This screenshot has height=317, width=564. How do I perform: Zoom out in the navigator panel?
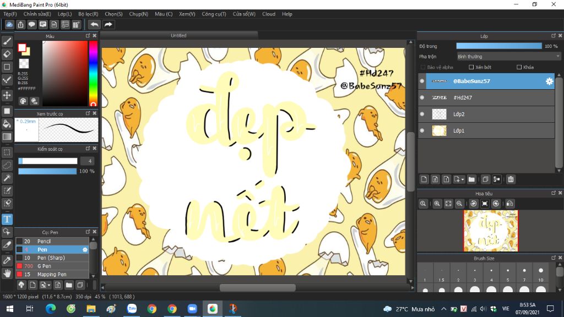pyautogui.click(x=459, y=204)
